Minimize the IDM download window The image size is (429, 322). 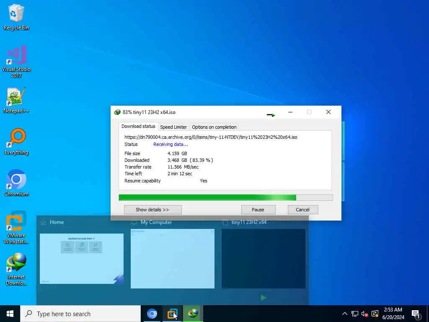(290, 112)
